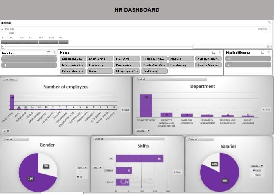Select the SEP segment in the timeline
This screenshot has width=274, height=194.
tap(34, 42)
